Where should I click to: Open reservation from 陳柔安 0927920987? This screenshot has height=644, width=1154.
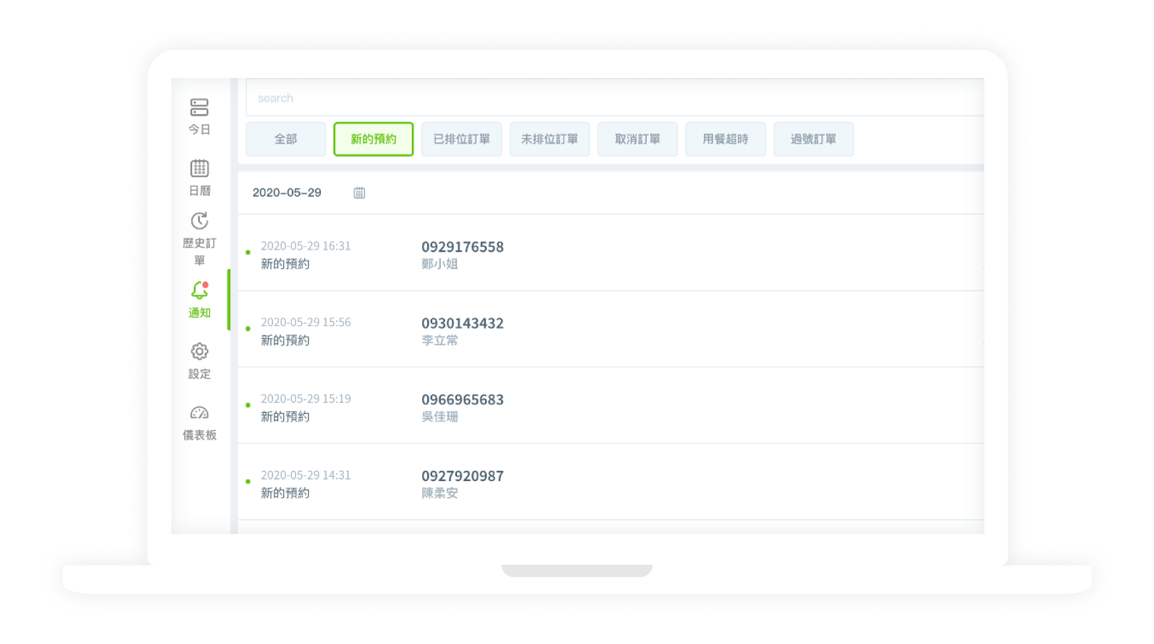462,483
